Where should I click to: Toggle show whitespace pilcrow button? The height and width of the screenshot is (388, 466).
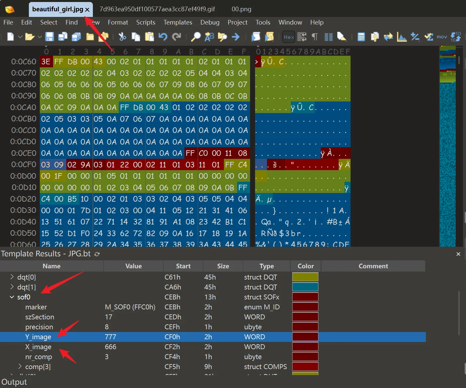(x=315, y=36)
